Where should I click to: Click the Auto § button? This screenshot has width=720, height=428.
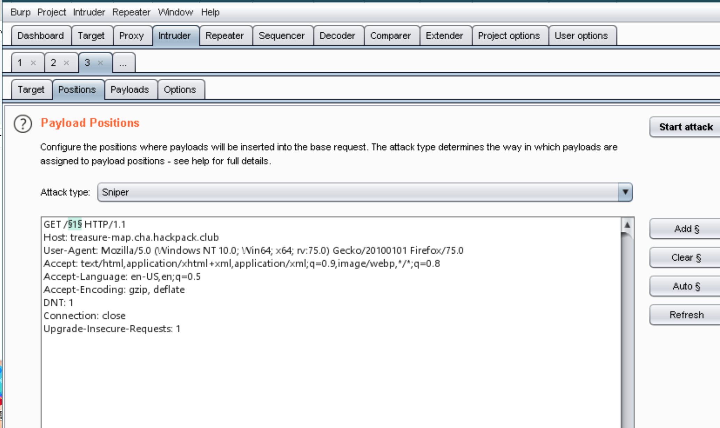pos(686,286)
